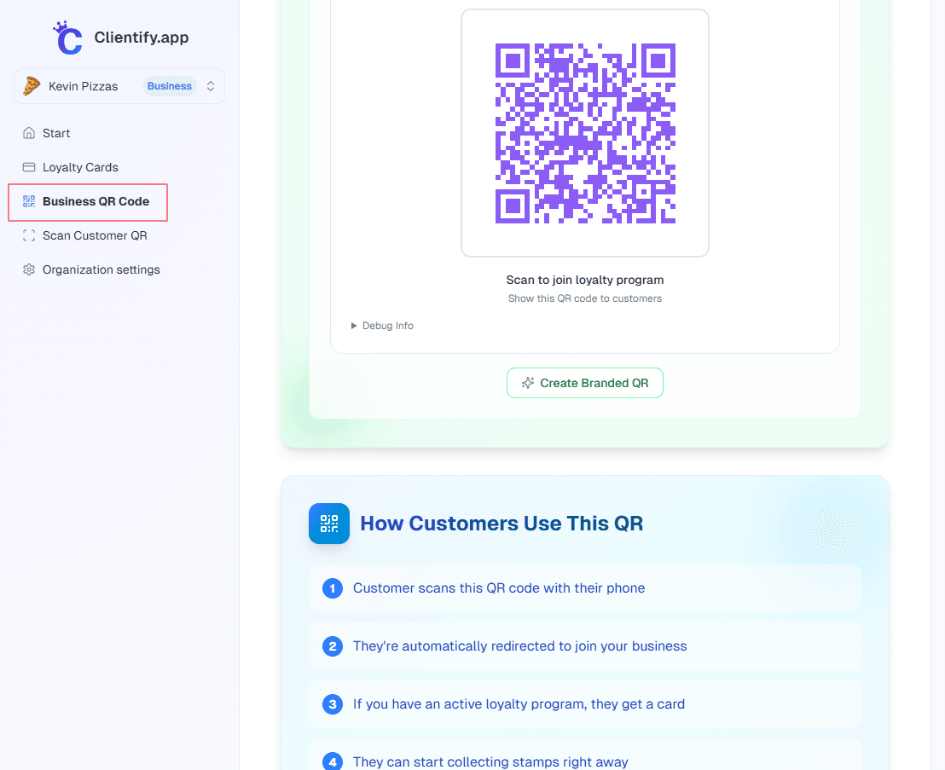Click the Business QR Code sidebar icon

pos(29,201)
